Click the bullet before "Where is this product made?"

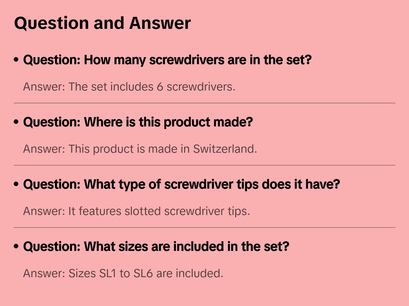click(16, 122)
